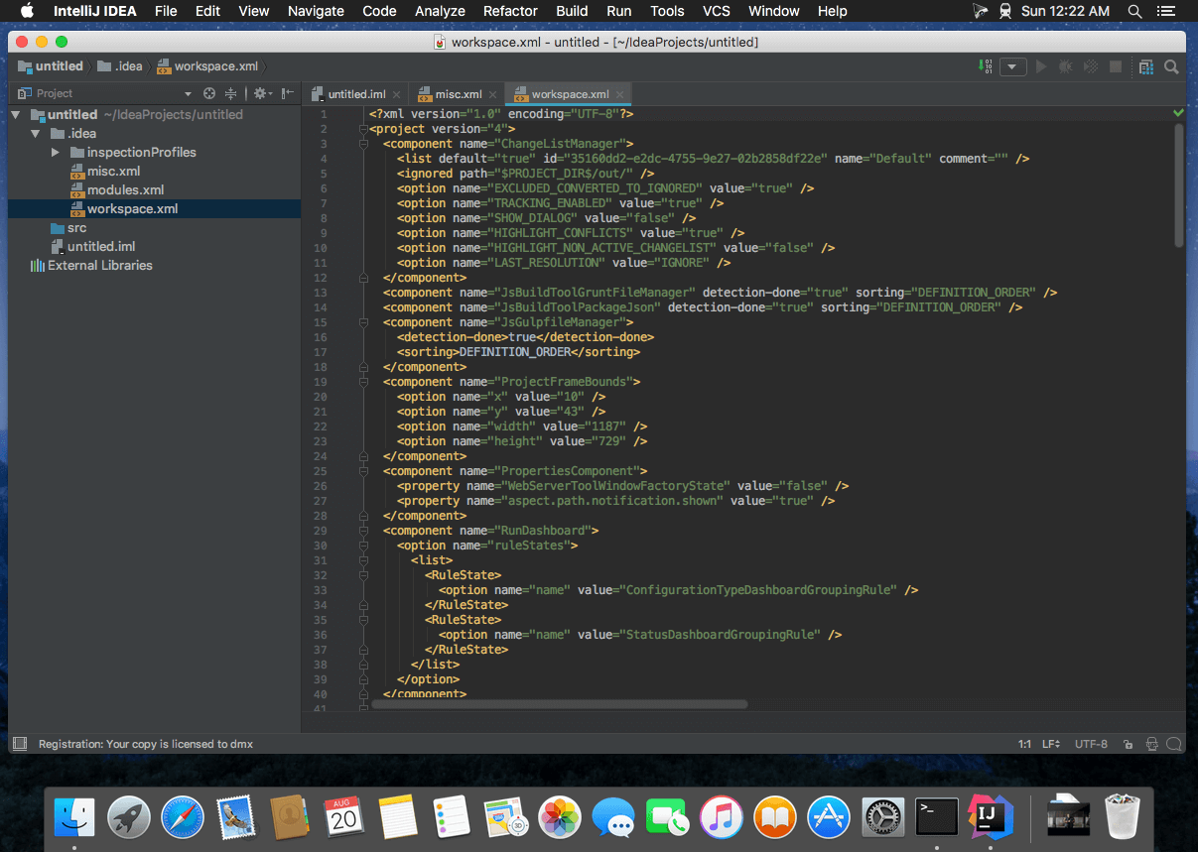Click the Collapse All icon
The width and height of the screenshot is (1198, 852).
[x=230, y=93]
